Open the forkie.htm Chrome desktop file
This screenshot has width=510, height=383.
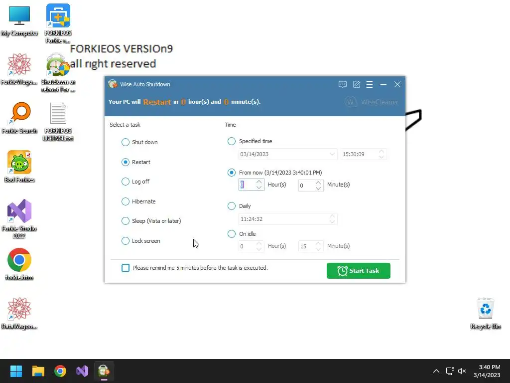pyautogui.click(x=19, y=264)
